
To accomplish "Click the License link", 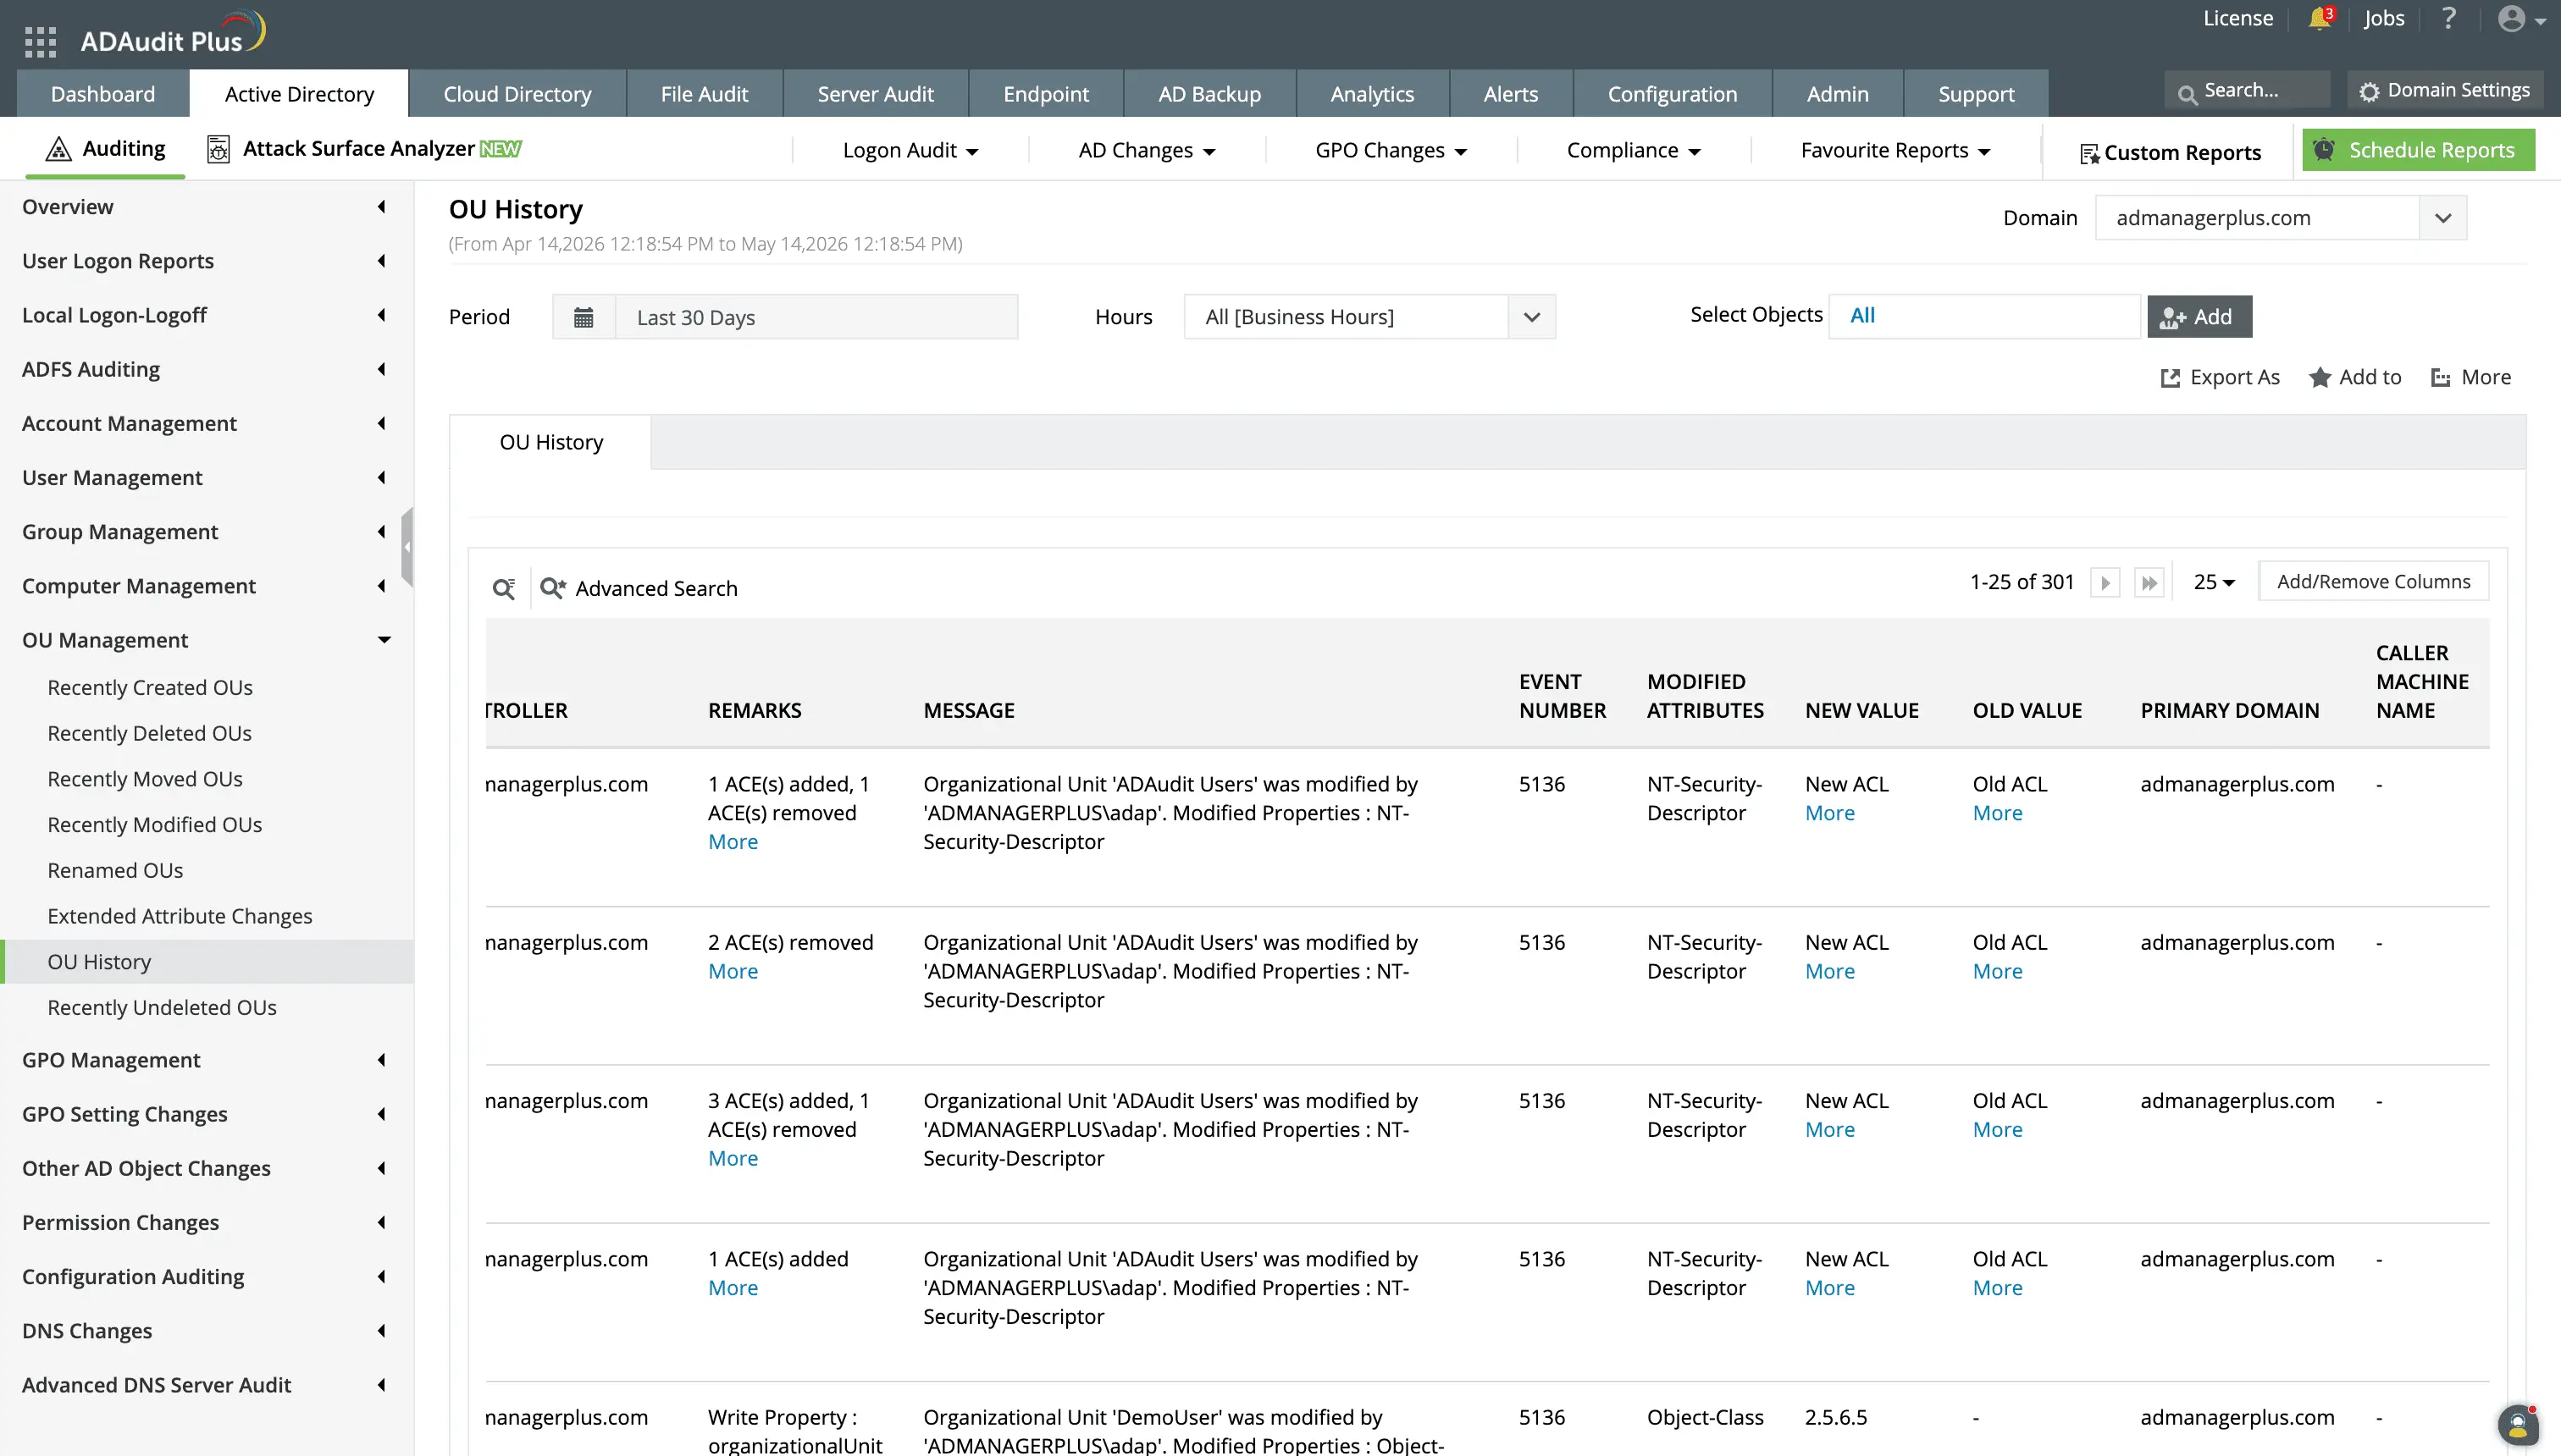I will pyautogui.click(x=2237, y=19).
